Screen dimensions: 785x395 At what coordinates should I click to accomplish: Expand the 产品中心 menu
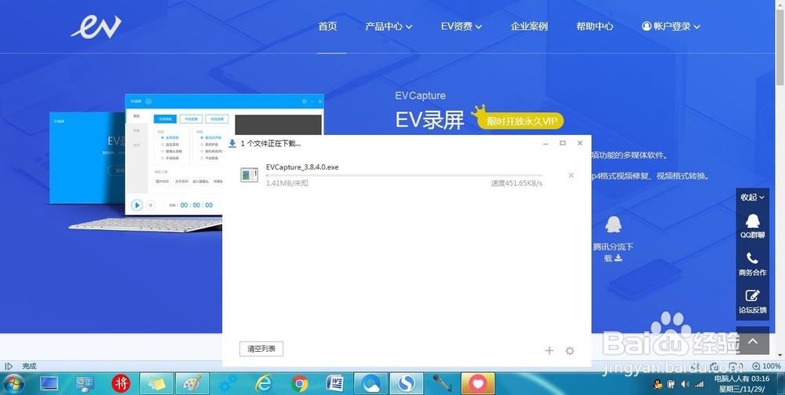click(x=389, y=27)
